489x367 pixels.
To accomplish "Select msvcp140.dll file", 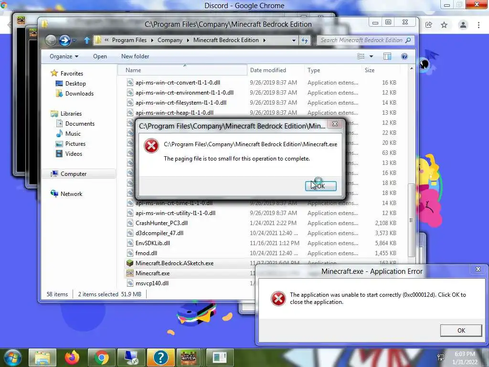I will tap(152, 283).
